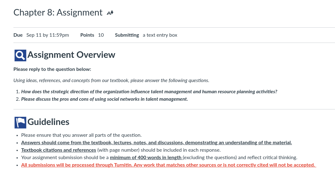This screenshot has height=175, width=335.
Task: Click the Chapter 8: Assignment title
Action: coord(58,12)
